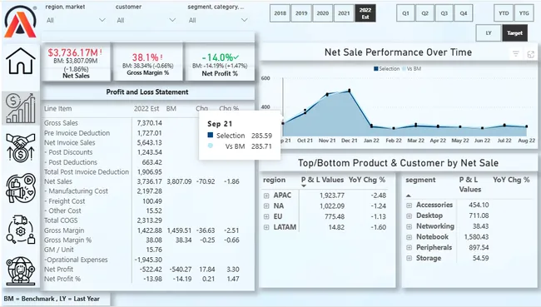The height and width of the screenshot is (307, 541).
Task: Select fiscal year 2020
Action: coord(323,13)
